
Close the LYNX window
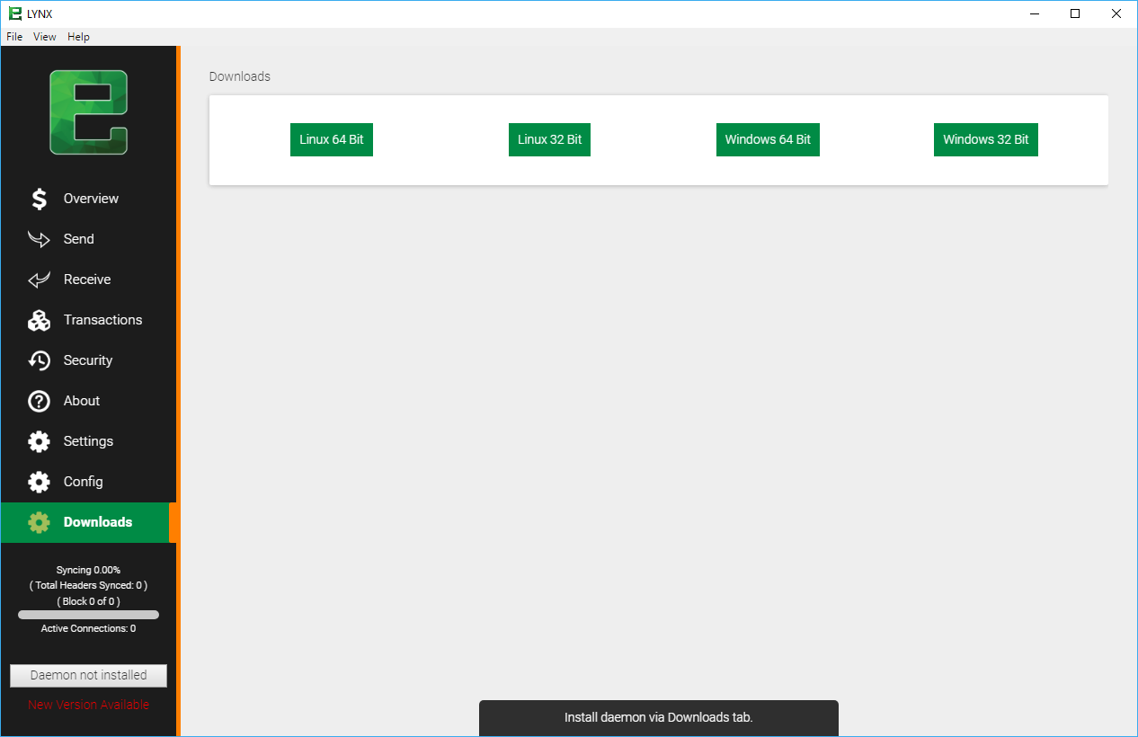click(x=1116, y=13)
